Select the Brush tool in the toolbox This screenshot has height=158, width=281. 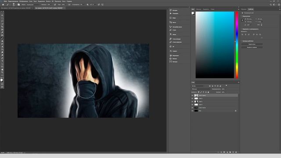click(x=2, y=38)
